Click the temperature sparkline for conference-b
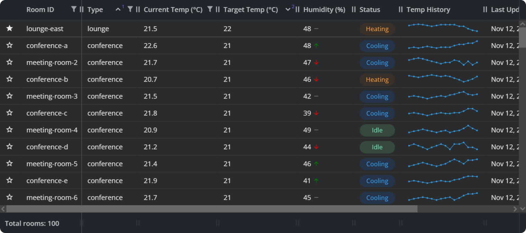 pyautogui.click(x=443, y=78)
